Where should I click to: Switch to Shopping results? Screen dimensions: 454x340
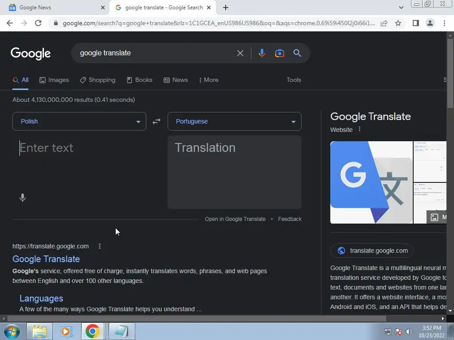tap(98, 80)
